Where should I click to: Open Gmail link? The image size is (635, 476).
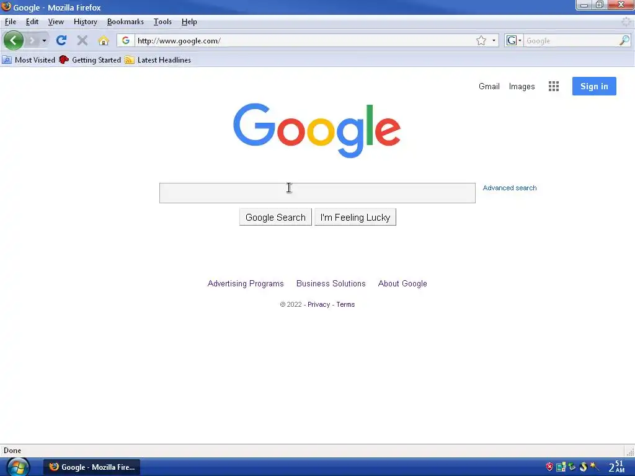(489, 86)
